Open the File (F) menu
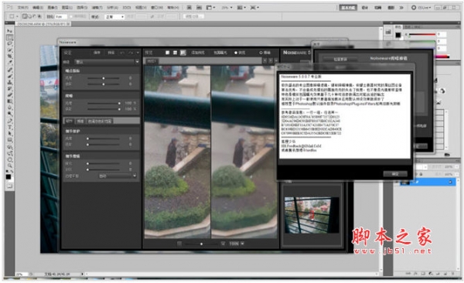The height and width of the screenshot is (283, 464). click(22, 8)
